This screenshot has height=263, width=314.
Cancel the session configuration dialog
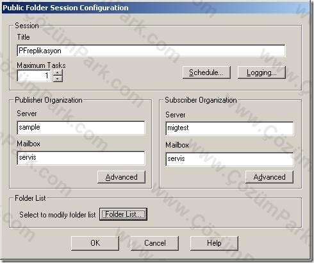click(154, 243)
